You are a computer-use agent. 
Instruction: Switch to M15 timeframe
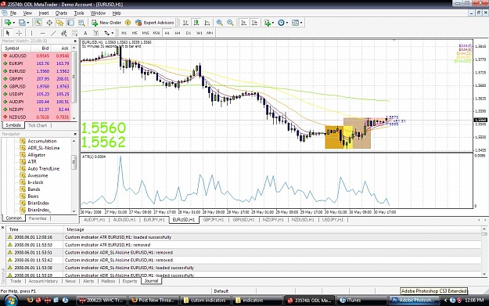coord(146,33)
